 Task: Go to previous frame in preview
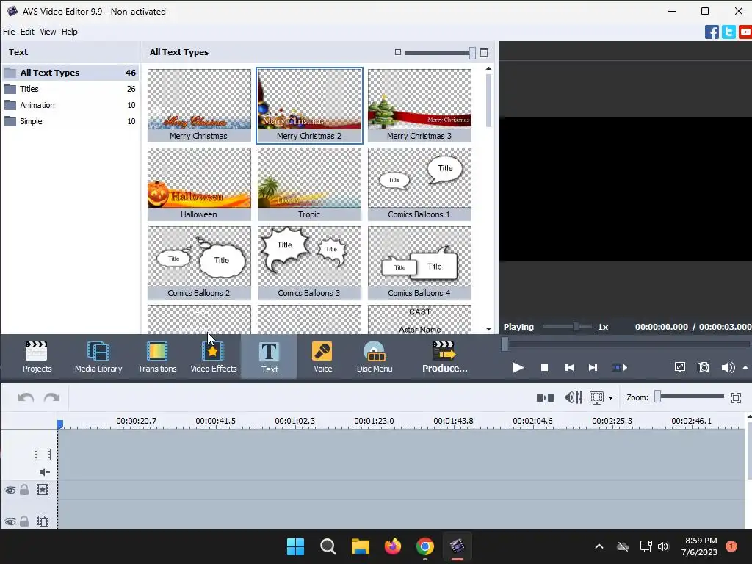coord(569,368)
